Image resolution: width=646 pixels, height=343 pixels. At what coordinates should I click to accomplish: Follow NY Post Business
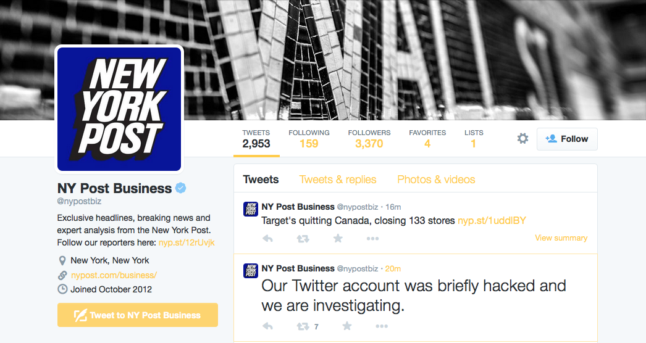pos(567,139)
